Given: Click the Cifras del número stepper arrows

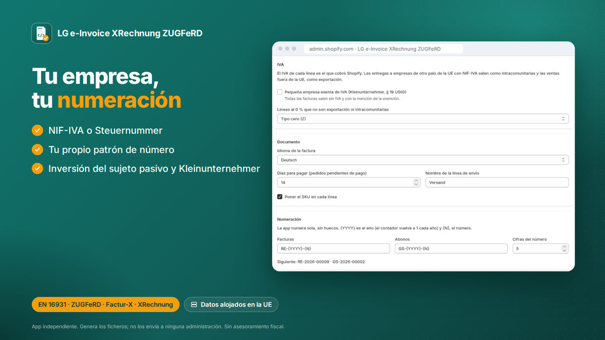Looking at the screenshot, I should tap(565, 249).
